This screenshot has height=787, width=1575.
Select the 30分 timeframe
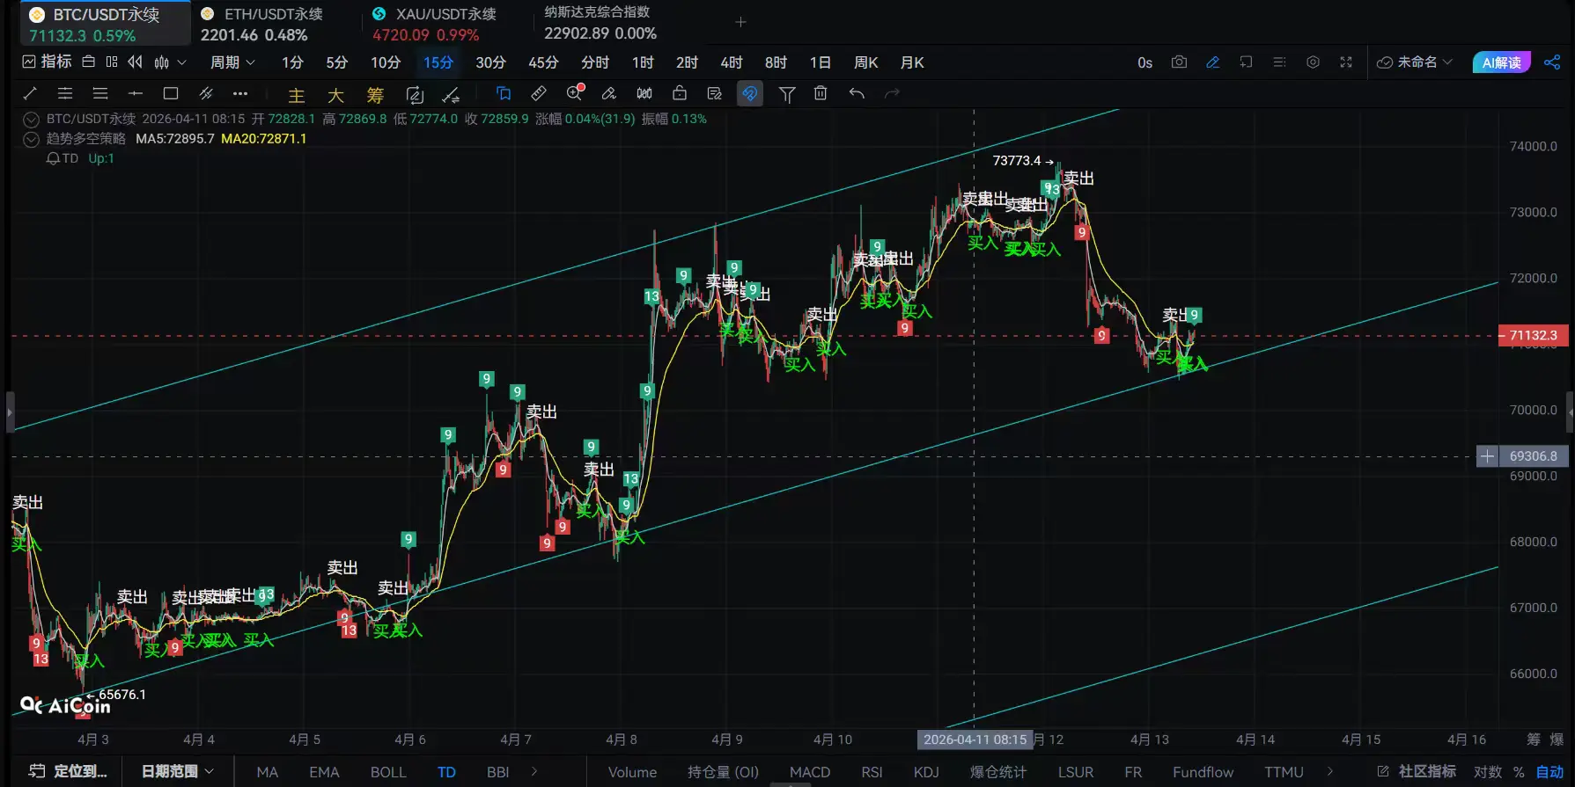(x=490, y=62)
